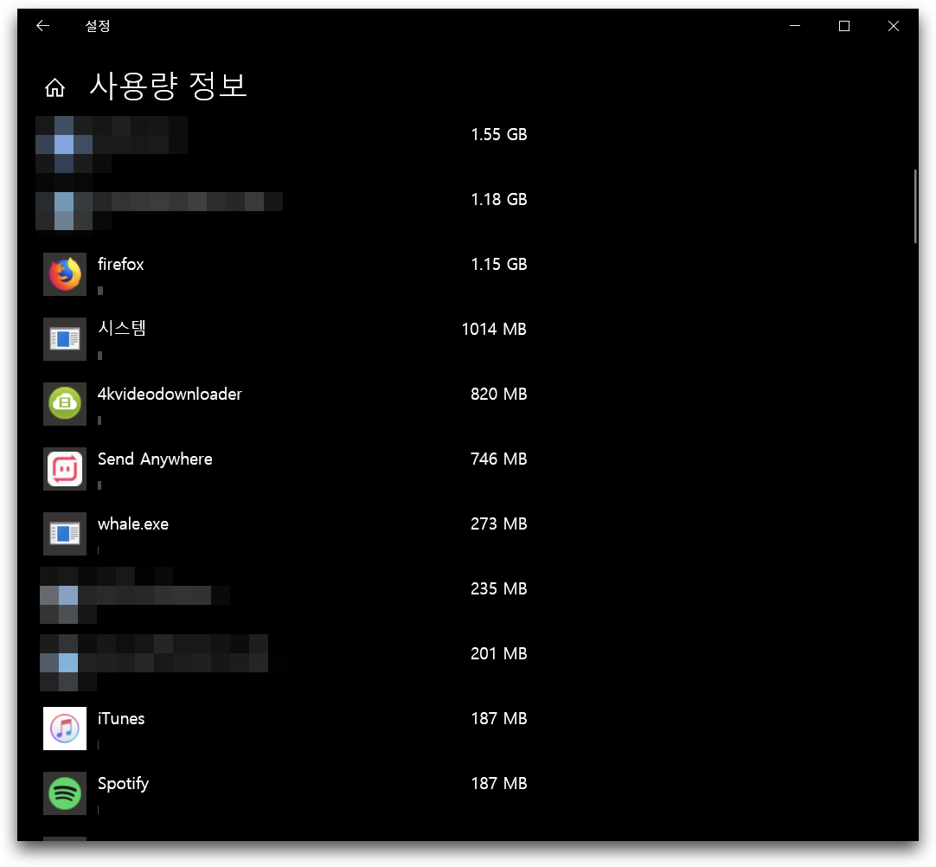
Task: Click the 설정 window title
Action: tap(98, 26)
